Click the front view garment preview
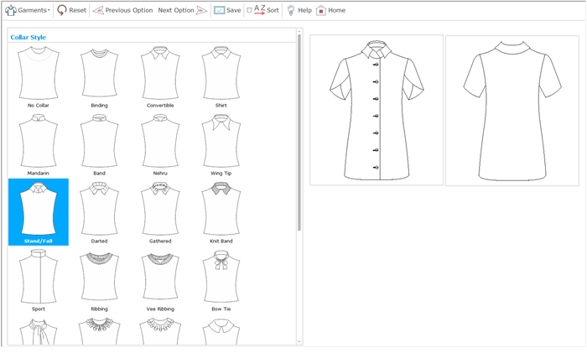Viewport: 587px width, 353px height. [377, 109]
